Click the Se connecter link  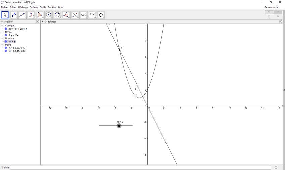tap(273, 7)
